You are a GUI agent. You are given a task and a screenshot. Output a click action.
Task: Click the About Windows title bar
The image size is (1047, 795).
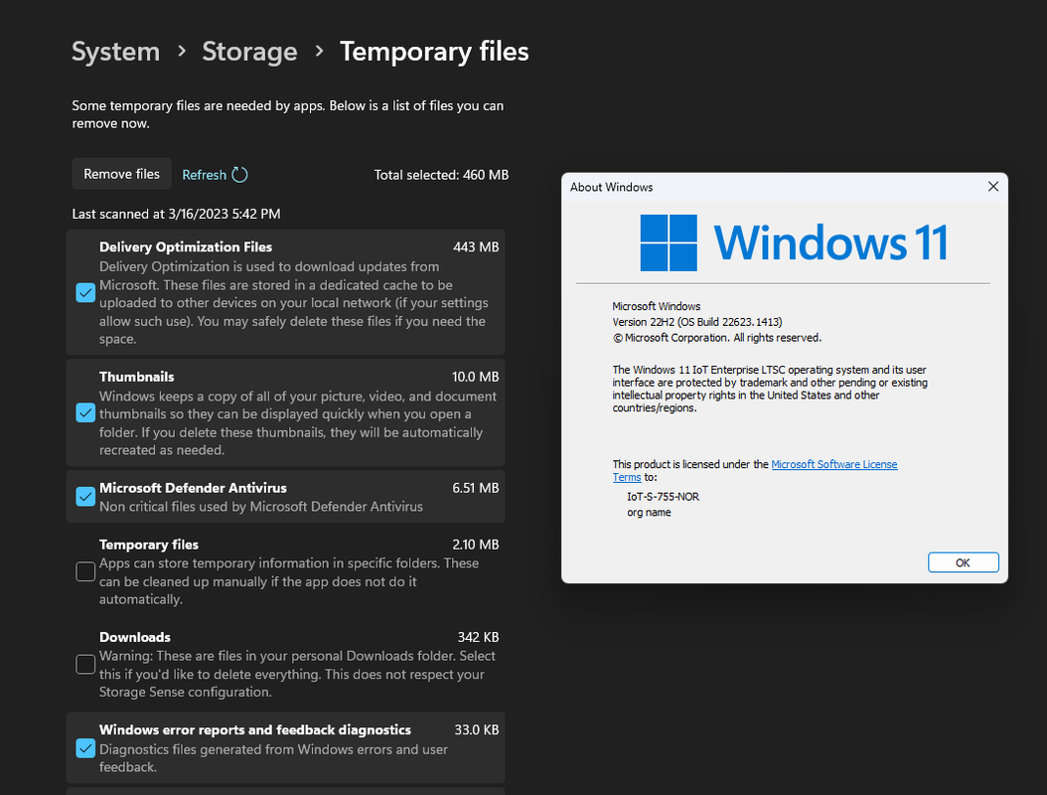pos(775,187)
